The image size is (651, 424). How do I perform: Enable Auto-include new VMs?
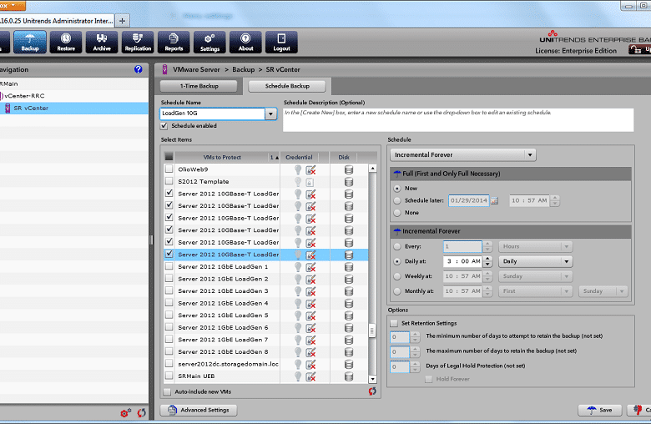click(167, 391)
